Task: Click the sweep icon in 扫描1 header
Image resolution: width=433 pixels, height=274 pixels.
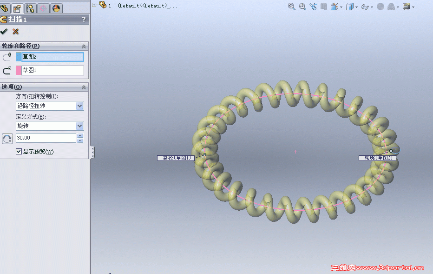Action: pyautogui.click(x=4, y=20)
